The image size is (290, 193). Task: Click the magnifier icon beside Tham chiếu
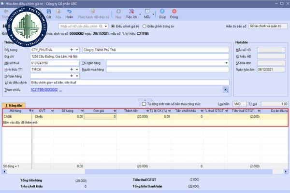click(225, 90)
